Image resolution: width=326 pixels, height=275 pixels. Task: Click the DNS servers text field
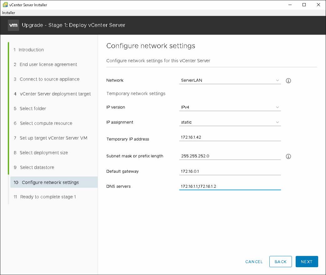pos(230,186)
